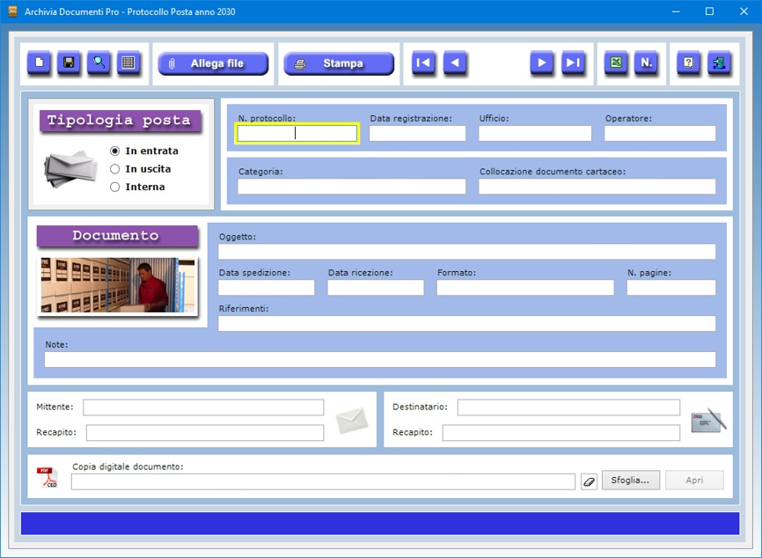
Task: Click the Allega file button
Action: pyautogui.click(x=213, y=63)
